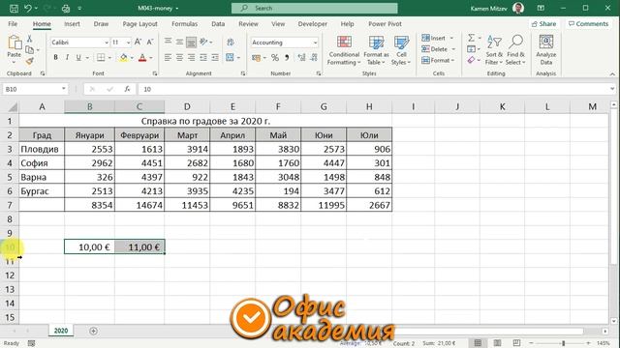Increase font size with the larger A icon
Image resolution: width=620 pixels, height=348 pixels.
[138, 42]
